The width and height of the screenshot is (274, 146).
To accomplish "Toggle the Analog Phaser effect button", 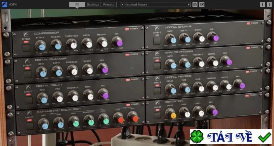I will tap(157, 66).
